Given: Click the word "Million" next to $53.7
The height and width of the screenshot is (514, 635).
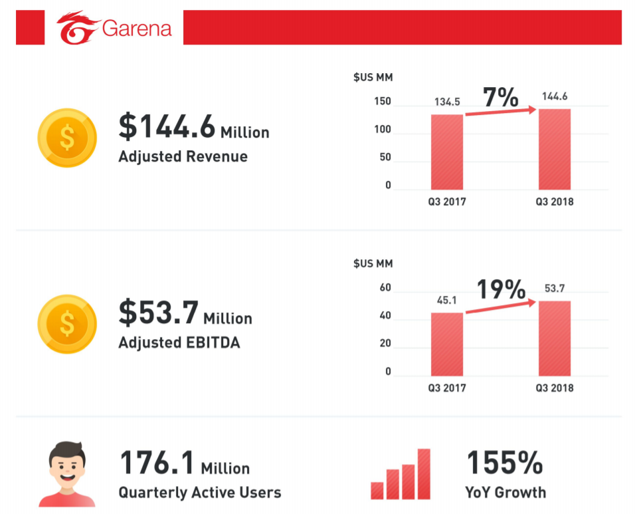Looking at the screenshot, I should 228,319.
